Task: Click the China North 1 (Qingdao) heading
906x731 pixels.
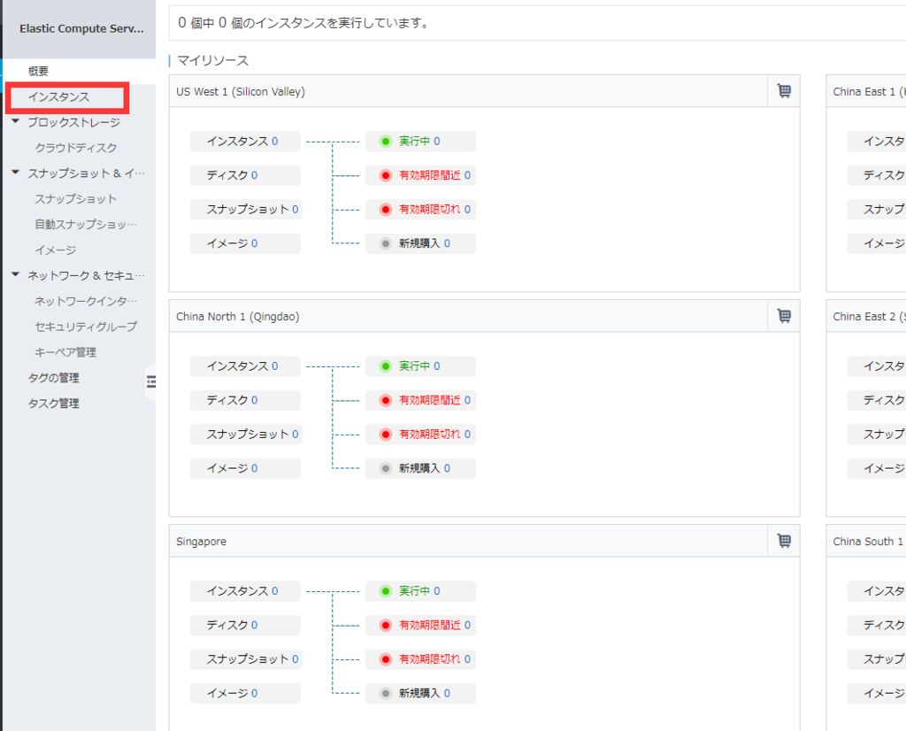Action: (x=237, y=317)
